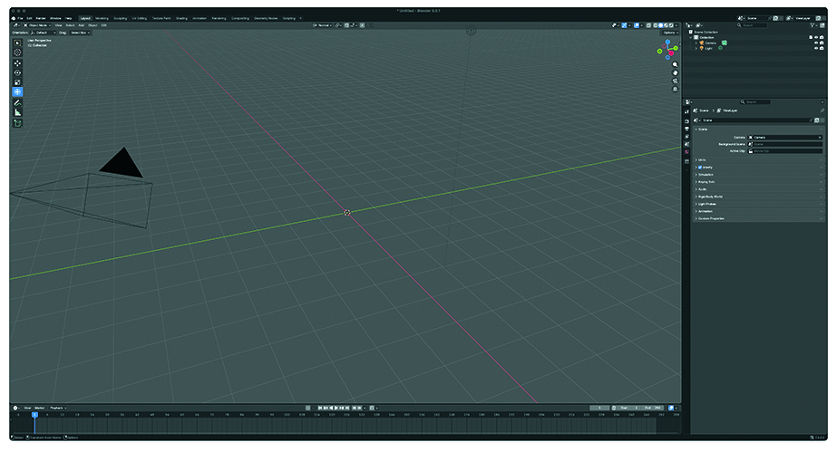The width and height of the screenshot is (837, 452).
Task: Click the blue playhead at frame 1
Action: [34, 414]
